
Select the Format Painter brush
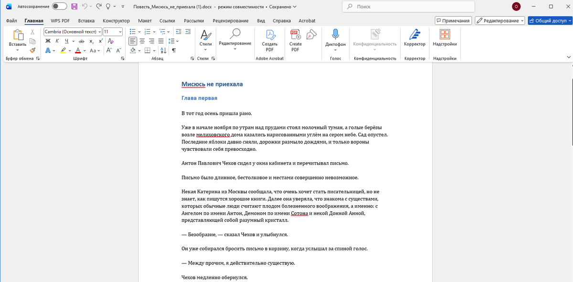(x=32, y=50)
